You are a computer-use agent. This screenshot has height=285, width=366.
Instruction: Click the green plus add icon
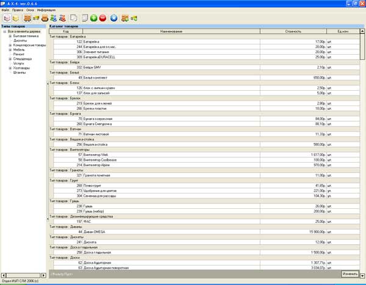coord(94,18)
